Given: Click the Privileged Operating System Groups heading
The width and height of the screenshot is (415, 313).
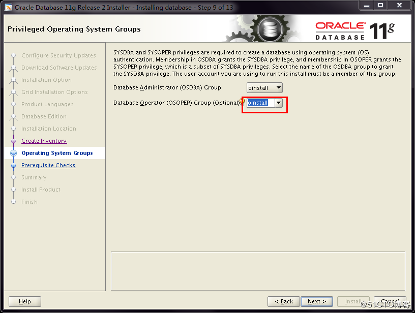Looking at the screenshot, I should coord(74,29).
